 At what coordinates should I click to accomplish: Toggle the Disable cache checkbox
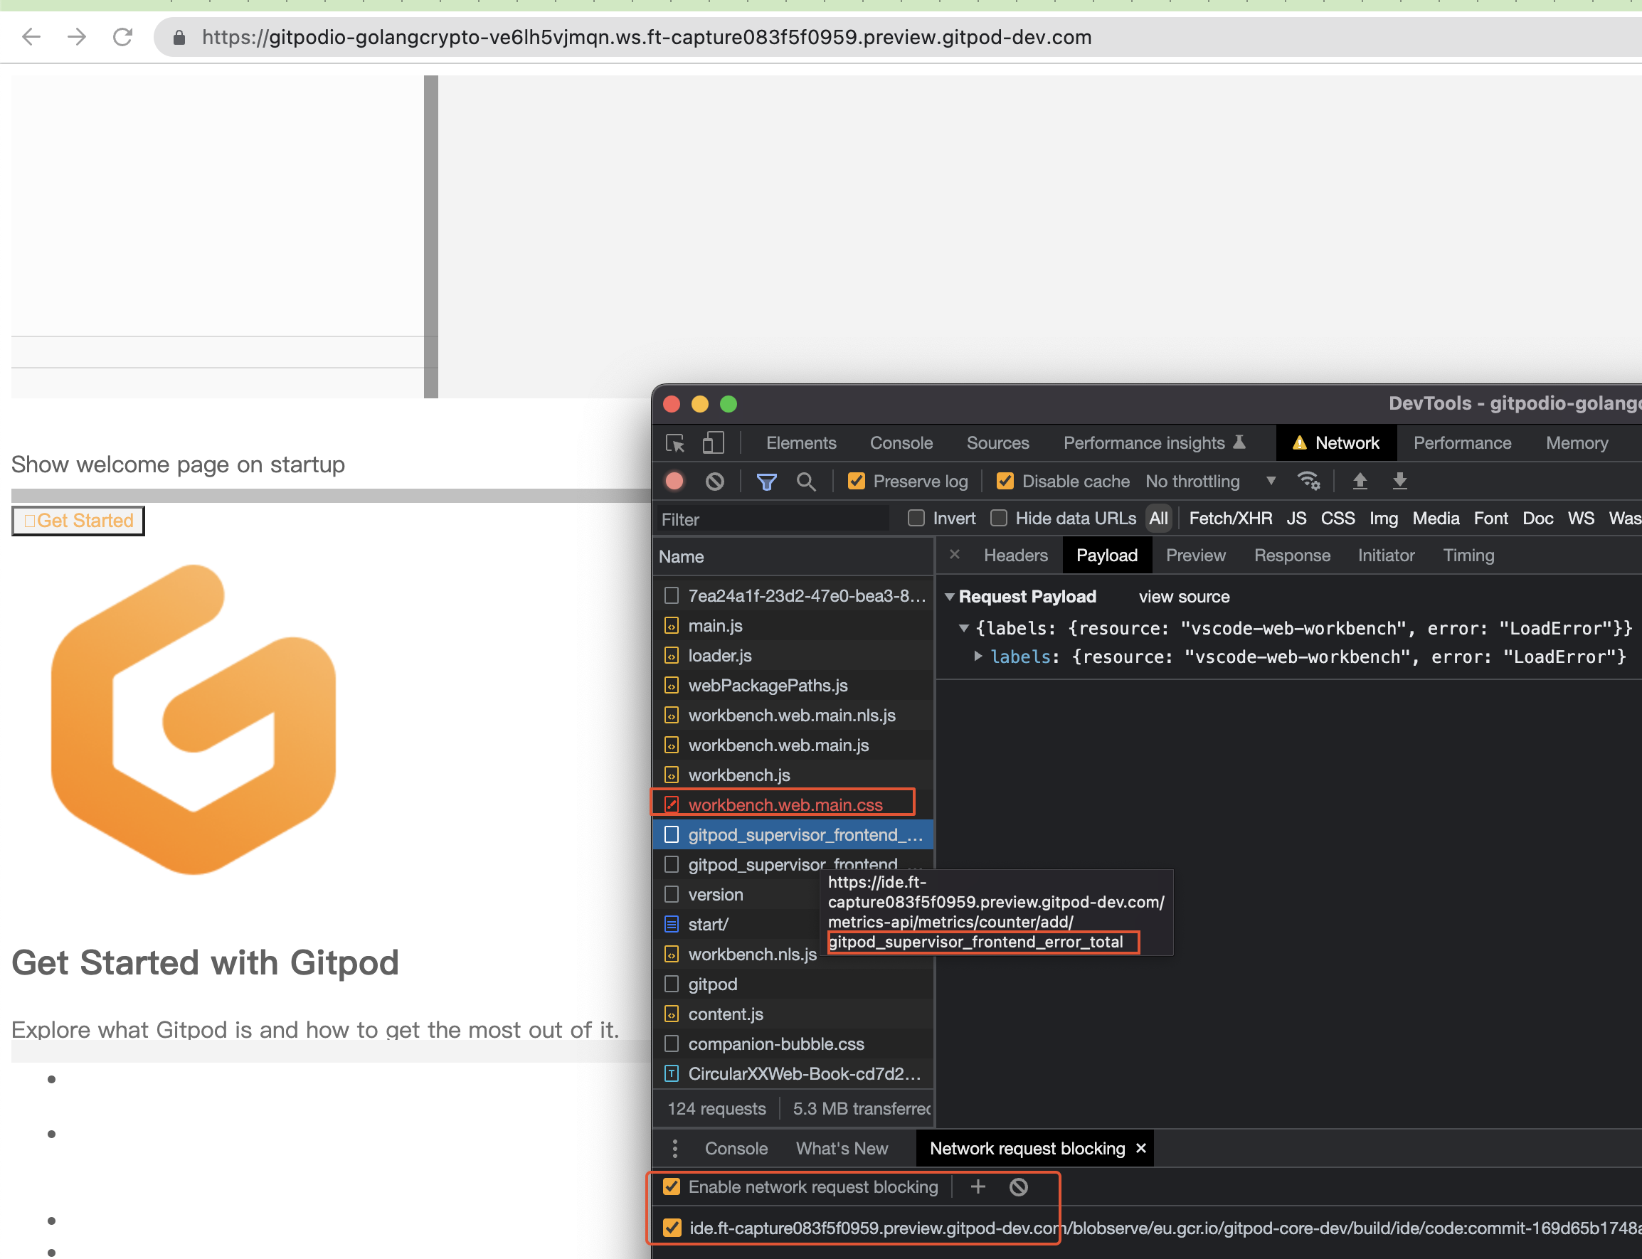click(1005, 481)
